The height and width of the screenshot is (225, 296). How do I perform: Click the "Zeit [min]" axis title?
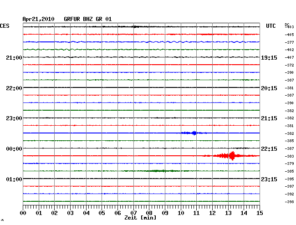click(140, 218)
